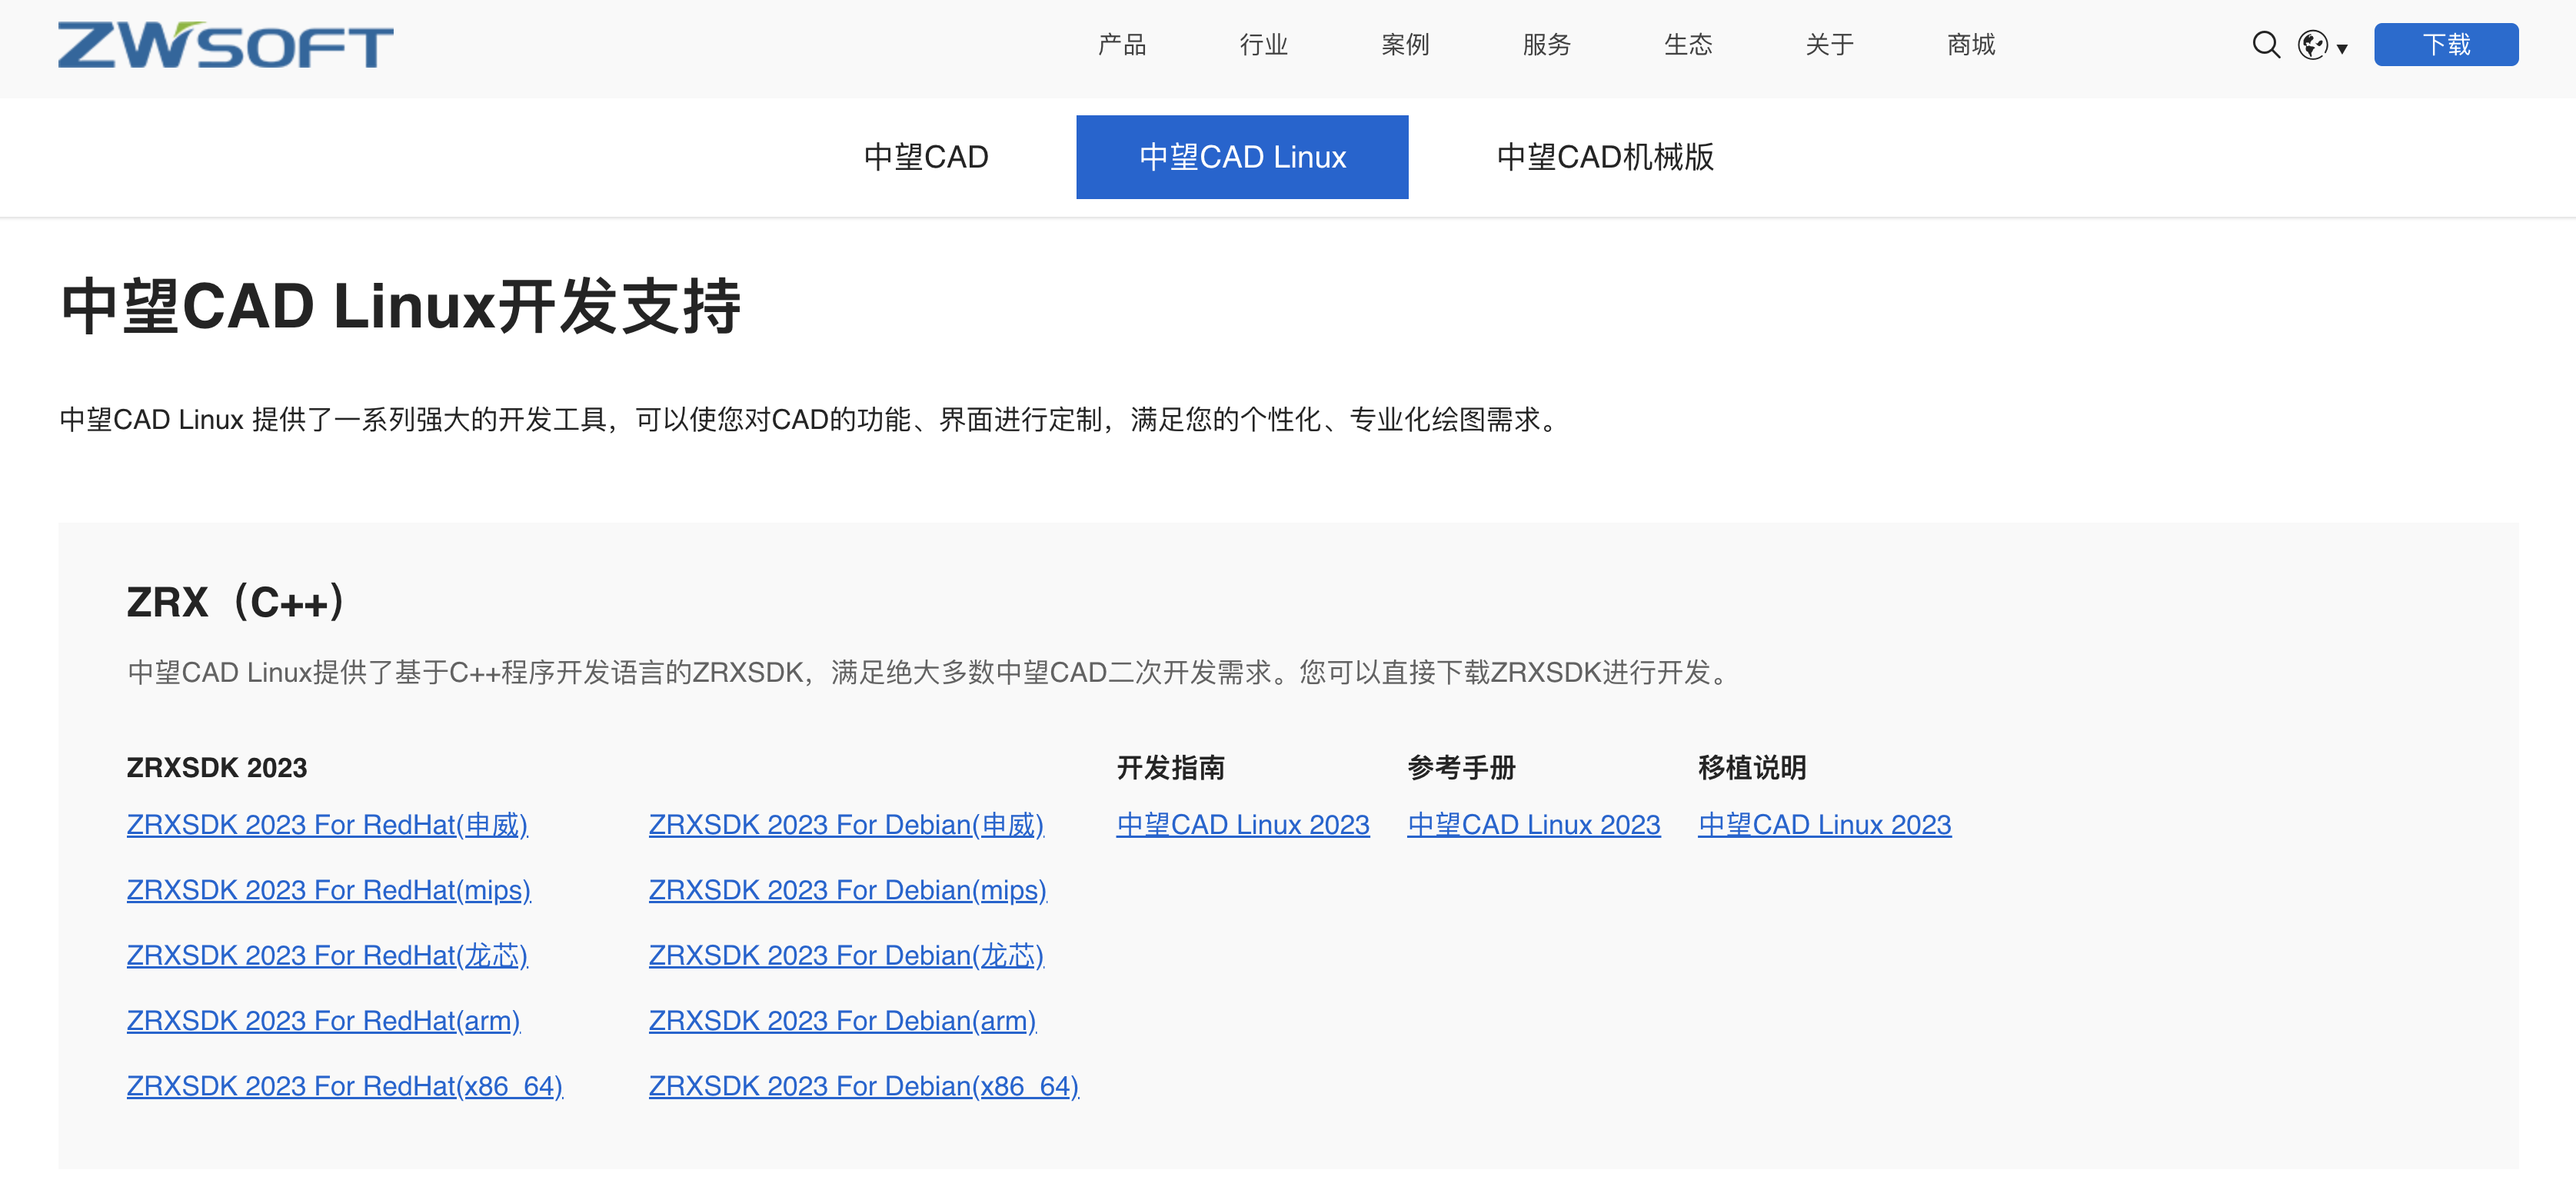Open the 产品 menu
The height and width of the screenshot is (1193, 2576).
(x=1121, y=45)
